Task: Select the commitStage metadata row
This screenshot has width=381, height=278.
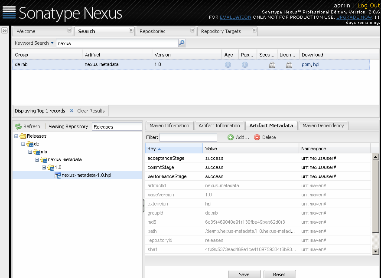Action: click(258, 168)
